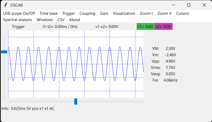This screenshot has width=212, height=122.
Task: Open the Cursors menu
Action: click(x=182, y=13)
